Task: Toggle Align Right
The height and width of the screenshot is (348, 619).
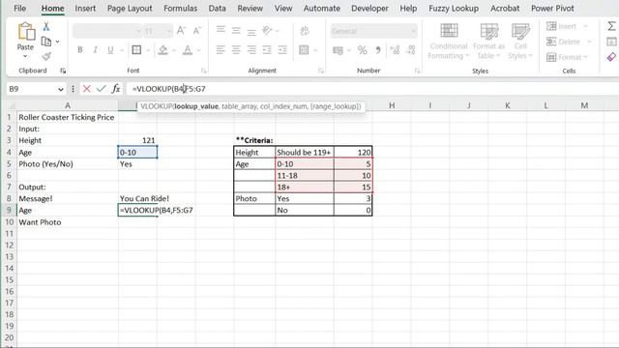Action: point(251,49)
